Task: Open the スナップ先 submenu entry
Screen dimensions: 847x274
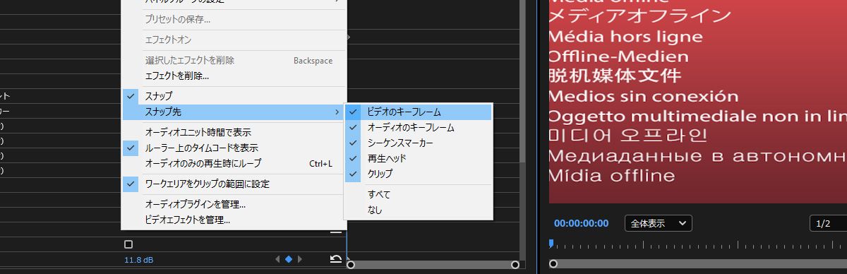Action: click(x=234, y=112)
